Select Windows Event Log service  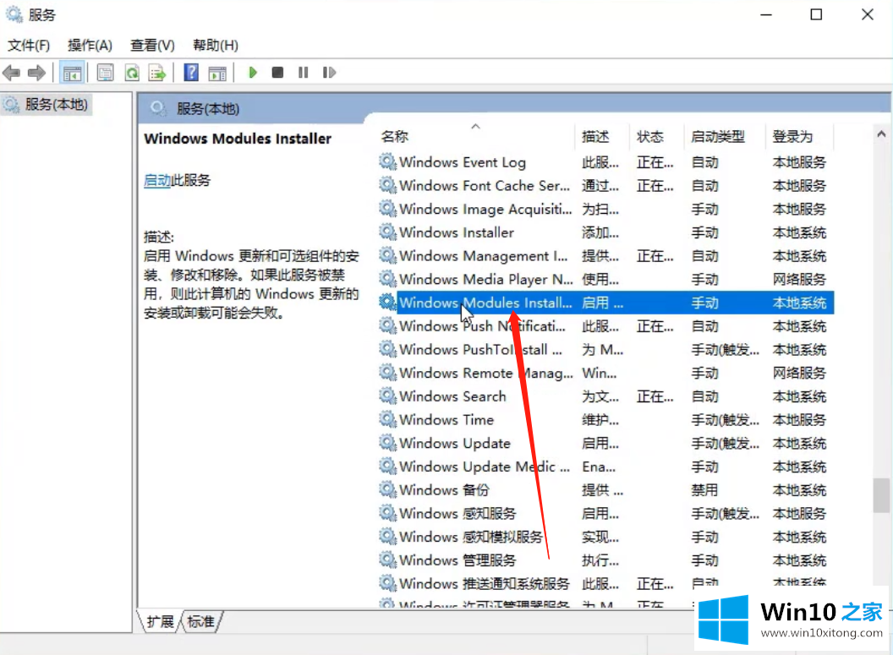[606, 162]
